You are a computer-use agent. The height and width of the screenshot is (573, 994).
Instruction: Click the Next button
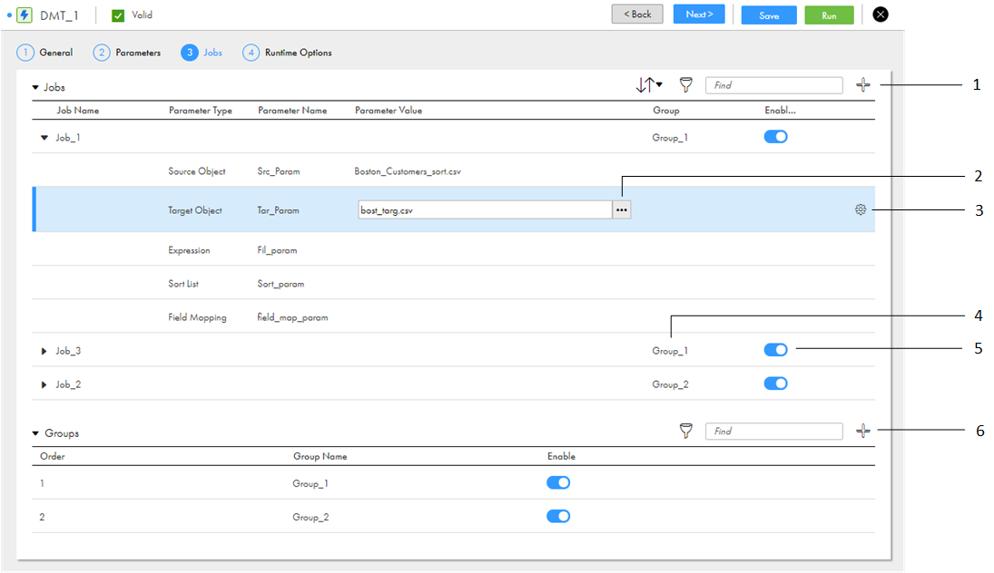point(699,14)
